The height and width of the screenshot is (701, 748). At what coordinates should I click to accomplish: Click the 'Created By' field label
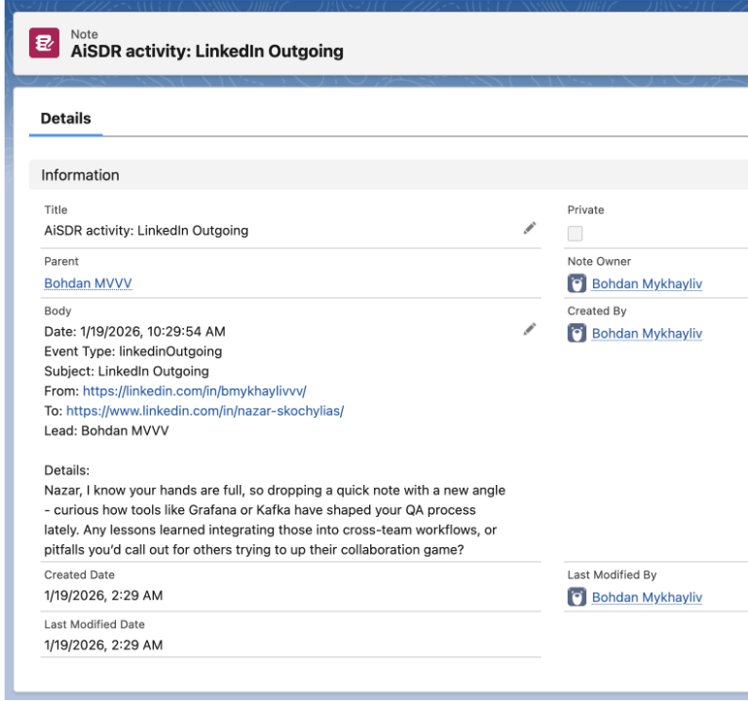[x=597, y=311]
